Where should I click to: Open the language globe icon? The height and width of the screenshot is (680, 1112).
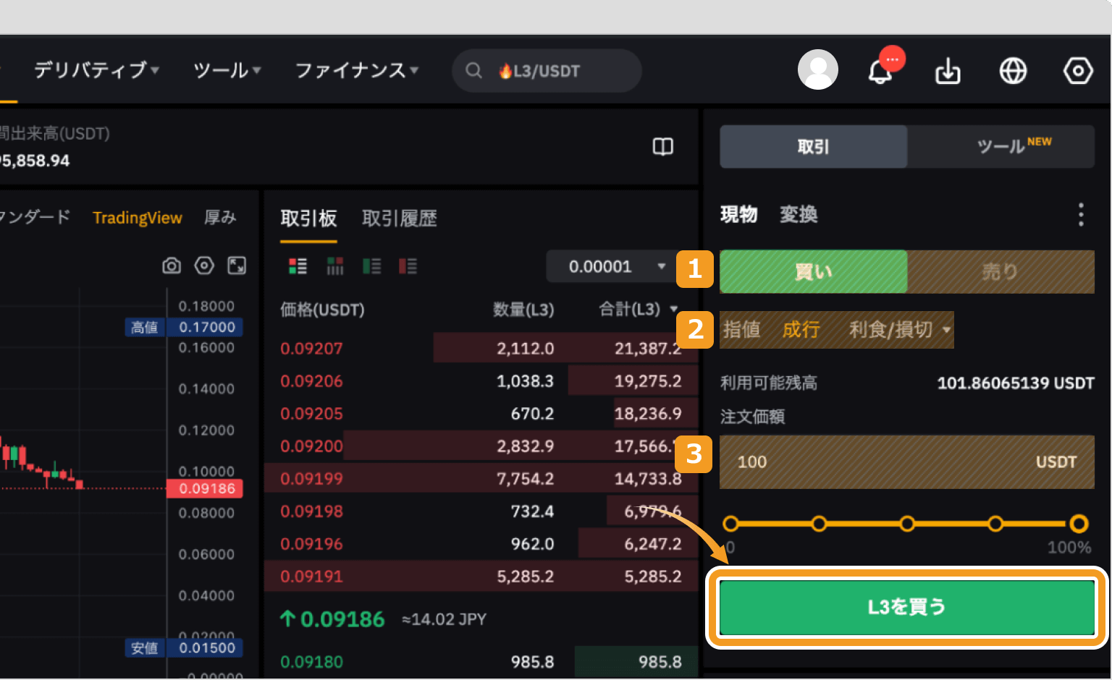(1013, 71)
